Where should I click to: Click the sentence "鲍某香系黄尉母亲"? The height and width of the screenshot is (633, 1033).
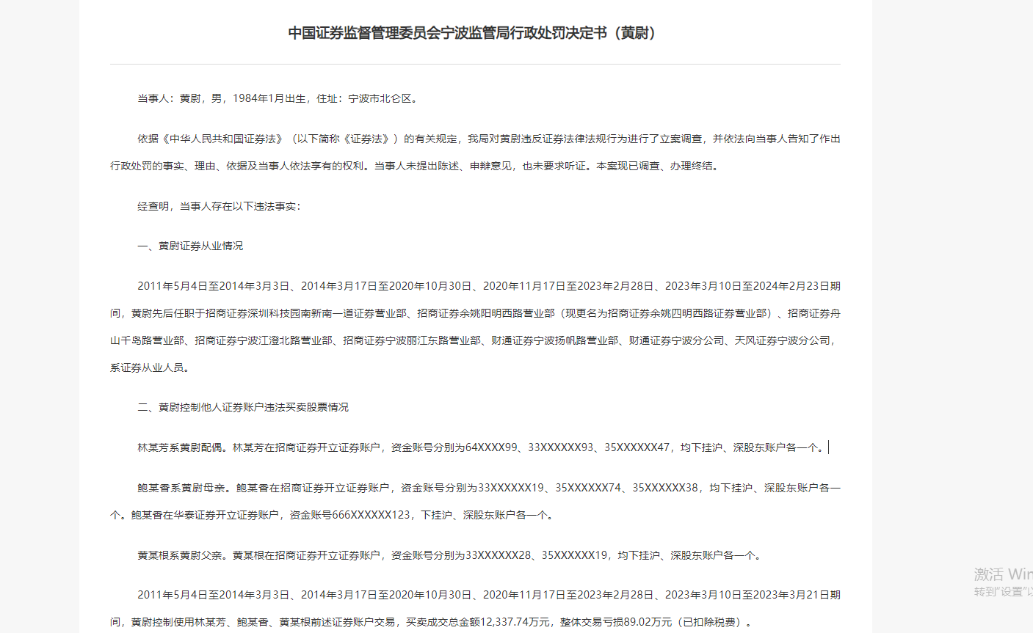(x=180, y=488)
